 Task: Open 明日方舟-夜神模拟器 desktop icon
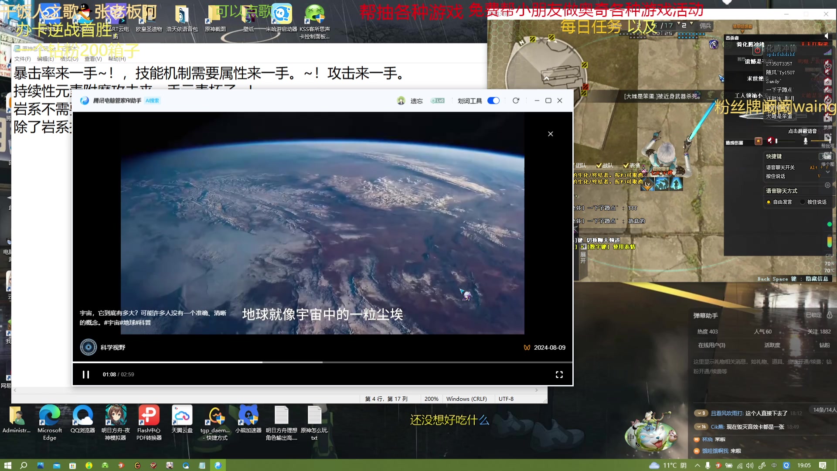pos(116,423)
